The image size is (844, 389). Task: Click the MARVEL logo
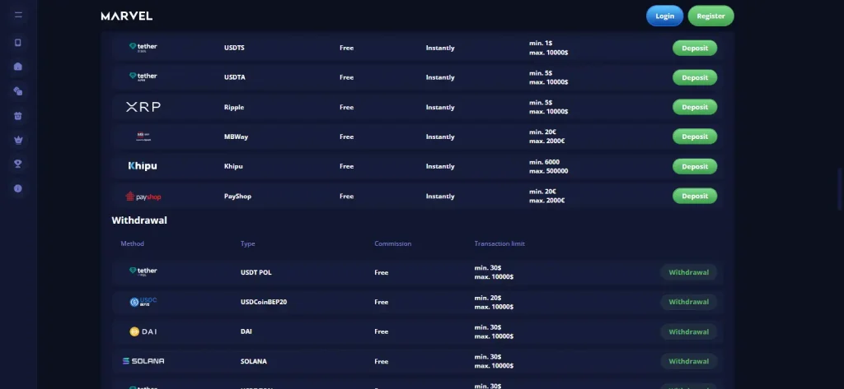tap(126, 16)
